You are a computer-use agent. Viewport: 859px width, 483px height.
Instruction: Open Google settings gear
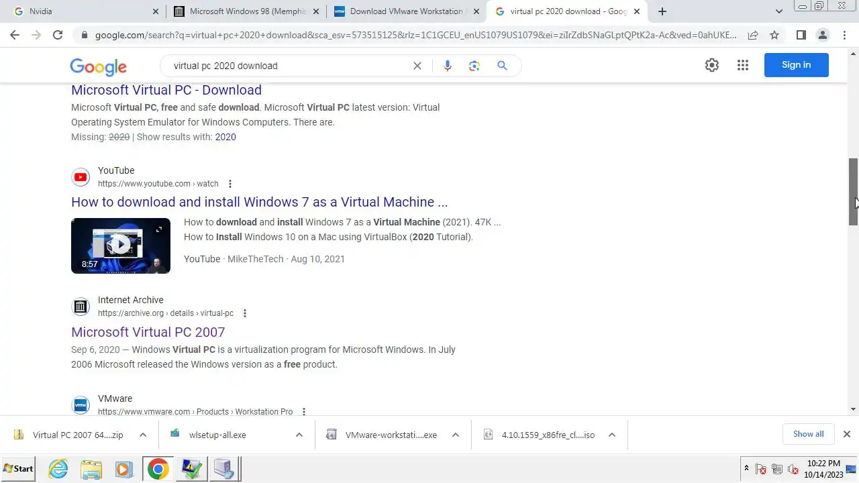[712, 65]
